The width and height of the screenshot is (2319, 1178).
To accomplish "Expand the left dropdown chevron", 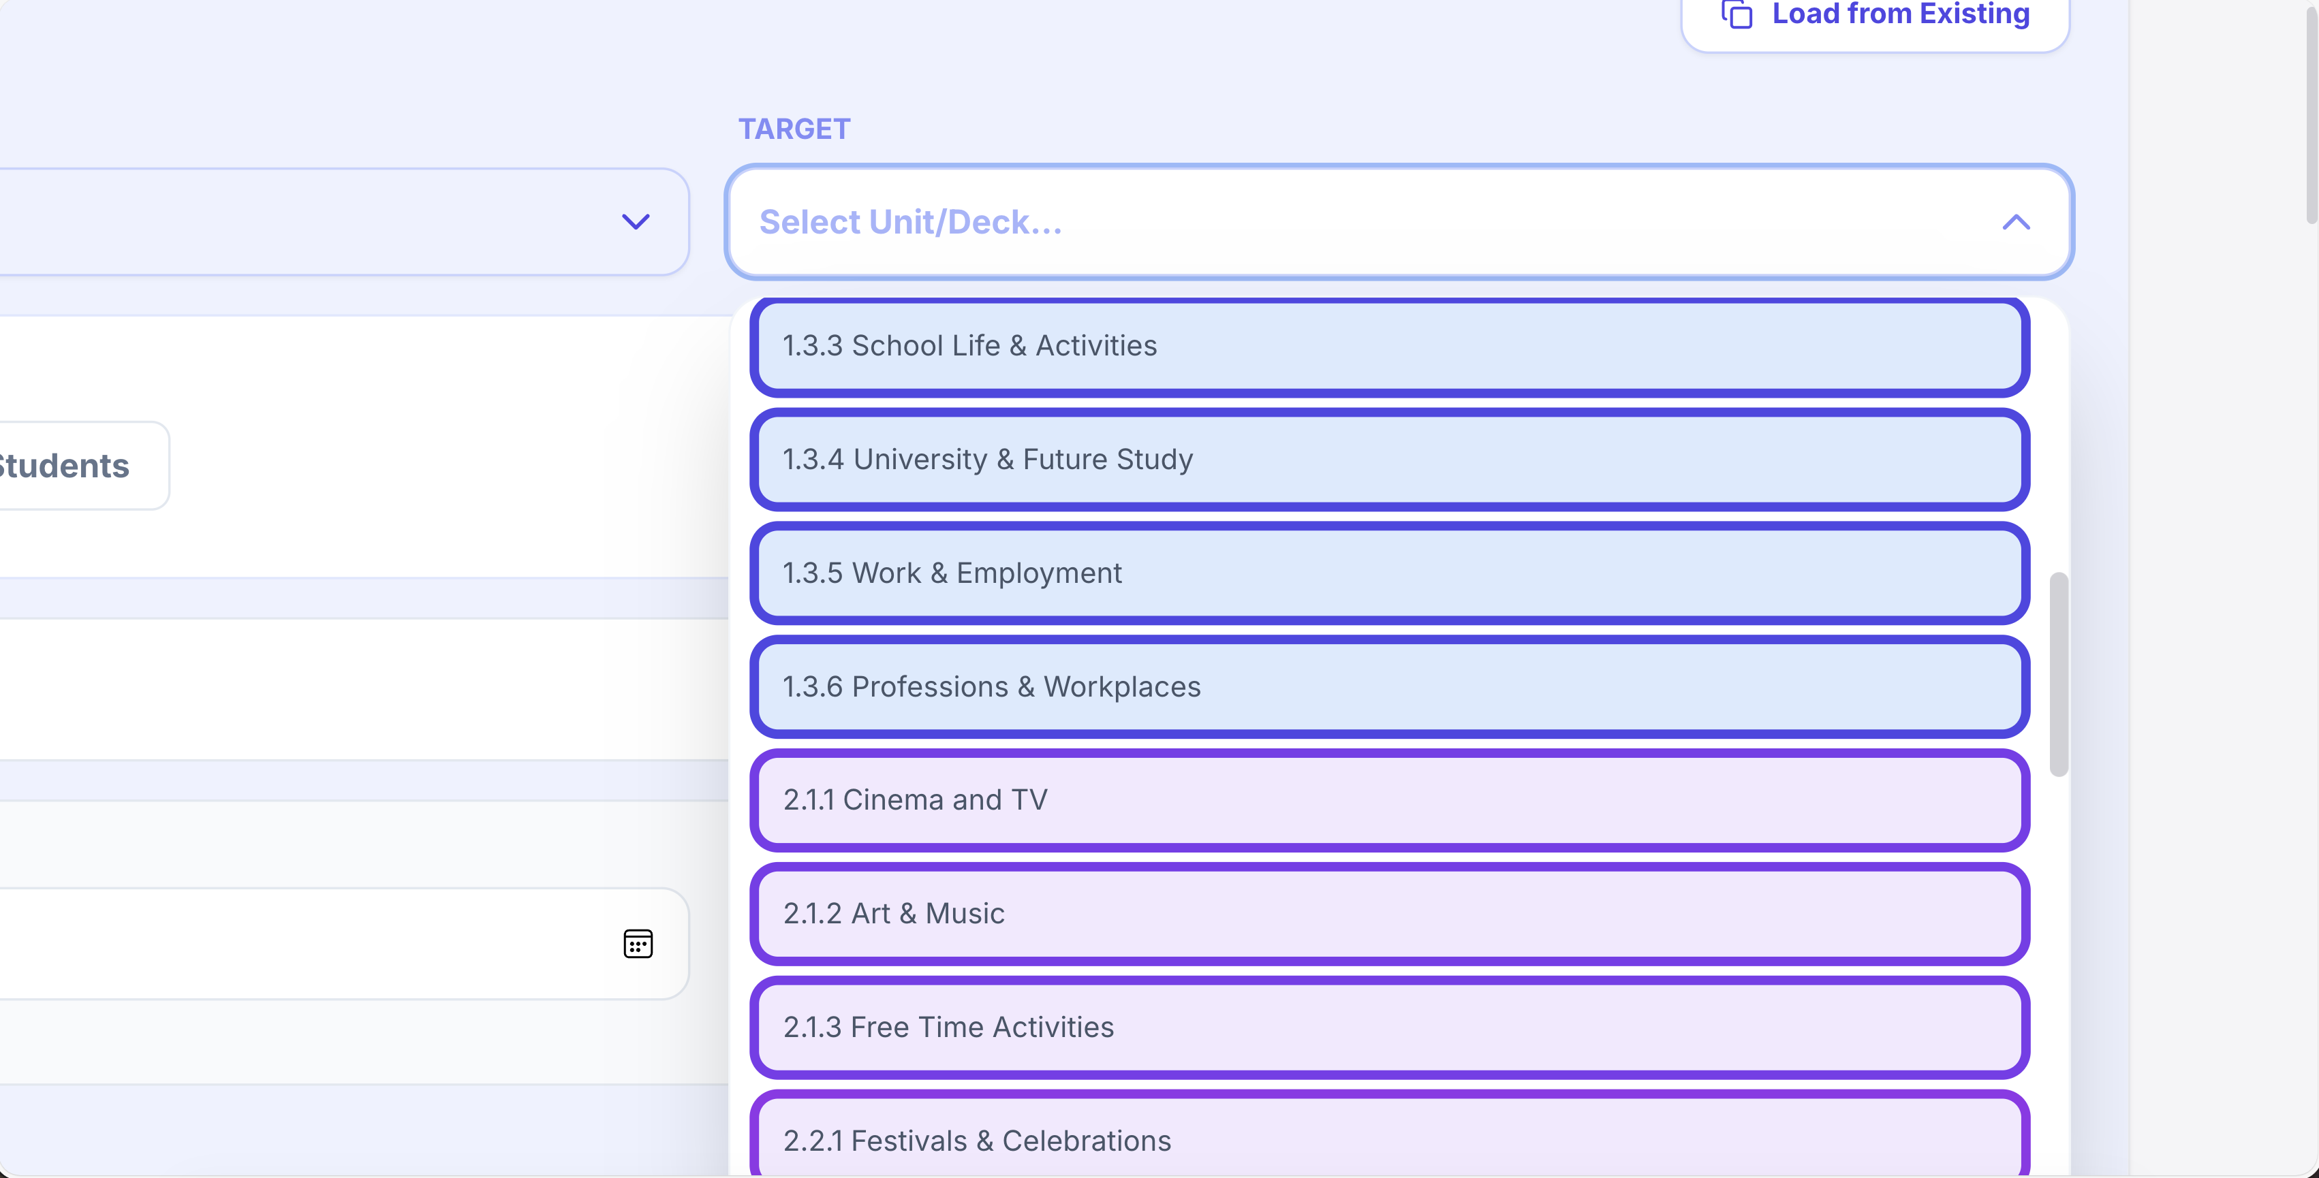I will coord(636,222).
